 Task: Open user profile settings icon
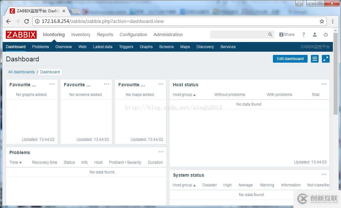pyautogui.click(x=314, y=35)
